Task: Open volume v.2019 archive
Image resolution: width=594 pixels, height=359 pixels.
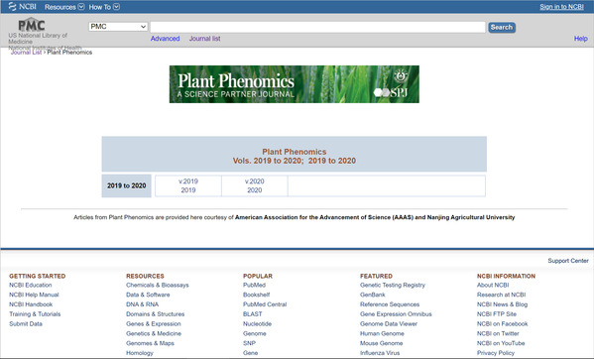Action: [x=188, y=181]
